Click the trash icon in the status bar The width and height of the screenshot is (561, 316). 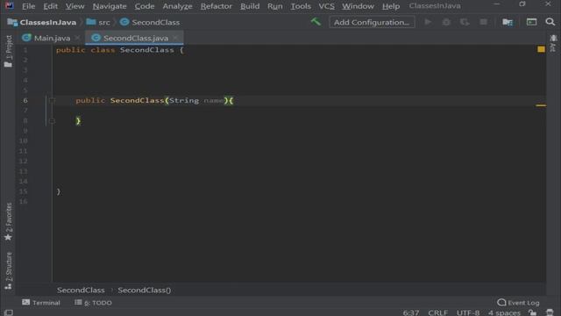point(550,312)
